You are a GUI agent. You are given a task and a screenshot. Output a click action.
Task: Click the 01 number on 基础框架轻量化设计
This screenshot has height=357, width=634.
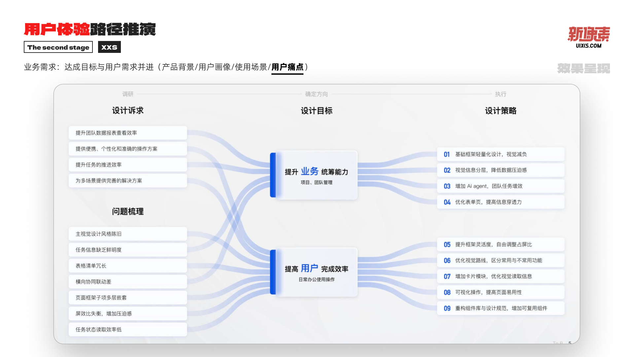point(447,154)
